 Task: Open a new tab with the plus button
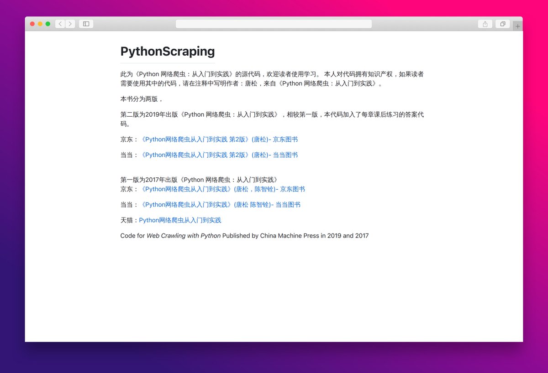(x=518, y=26)
